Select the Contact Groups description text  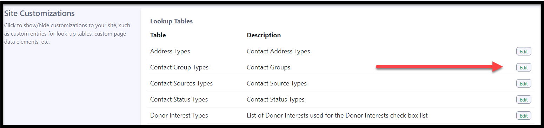click(x=268, y=67)
